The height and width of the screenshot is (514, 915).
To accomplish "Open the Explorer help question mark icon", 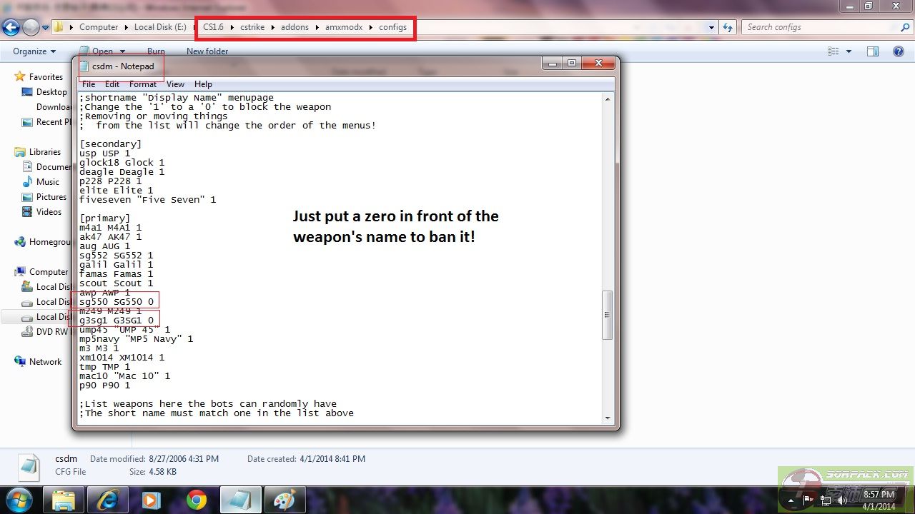I will (899, 51).
